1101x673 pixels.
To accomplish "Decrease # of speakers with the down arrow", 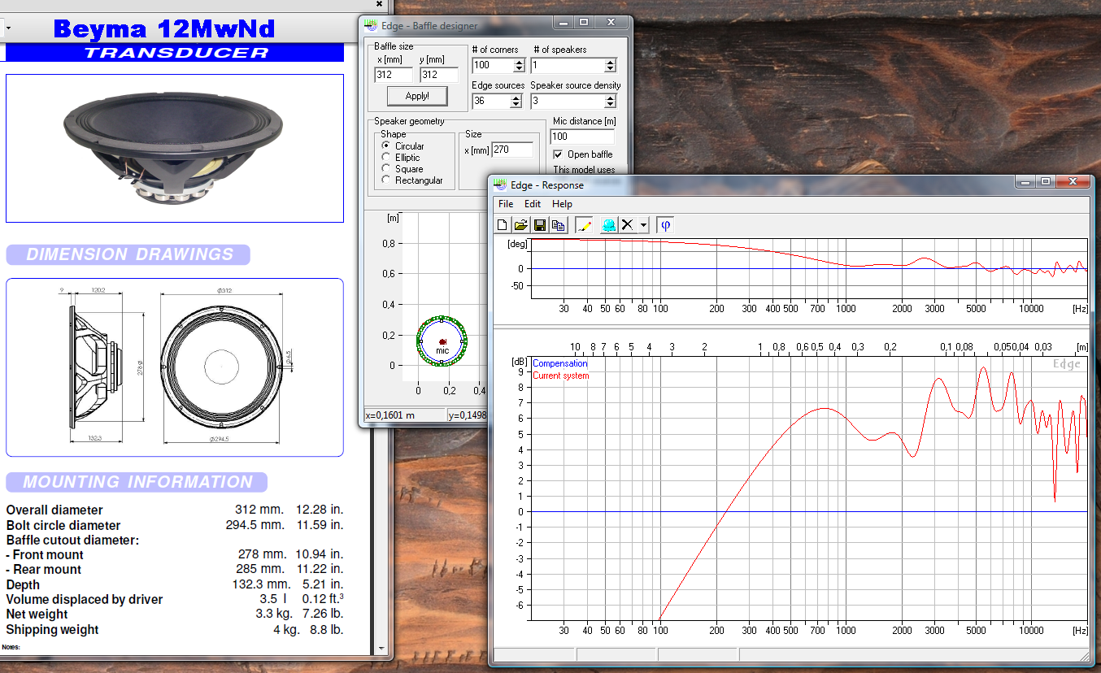I will [611, 69].
